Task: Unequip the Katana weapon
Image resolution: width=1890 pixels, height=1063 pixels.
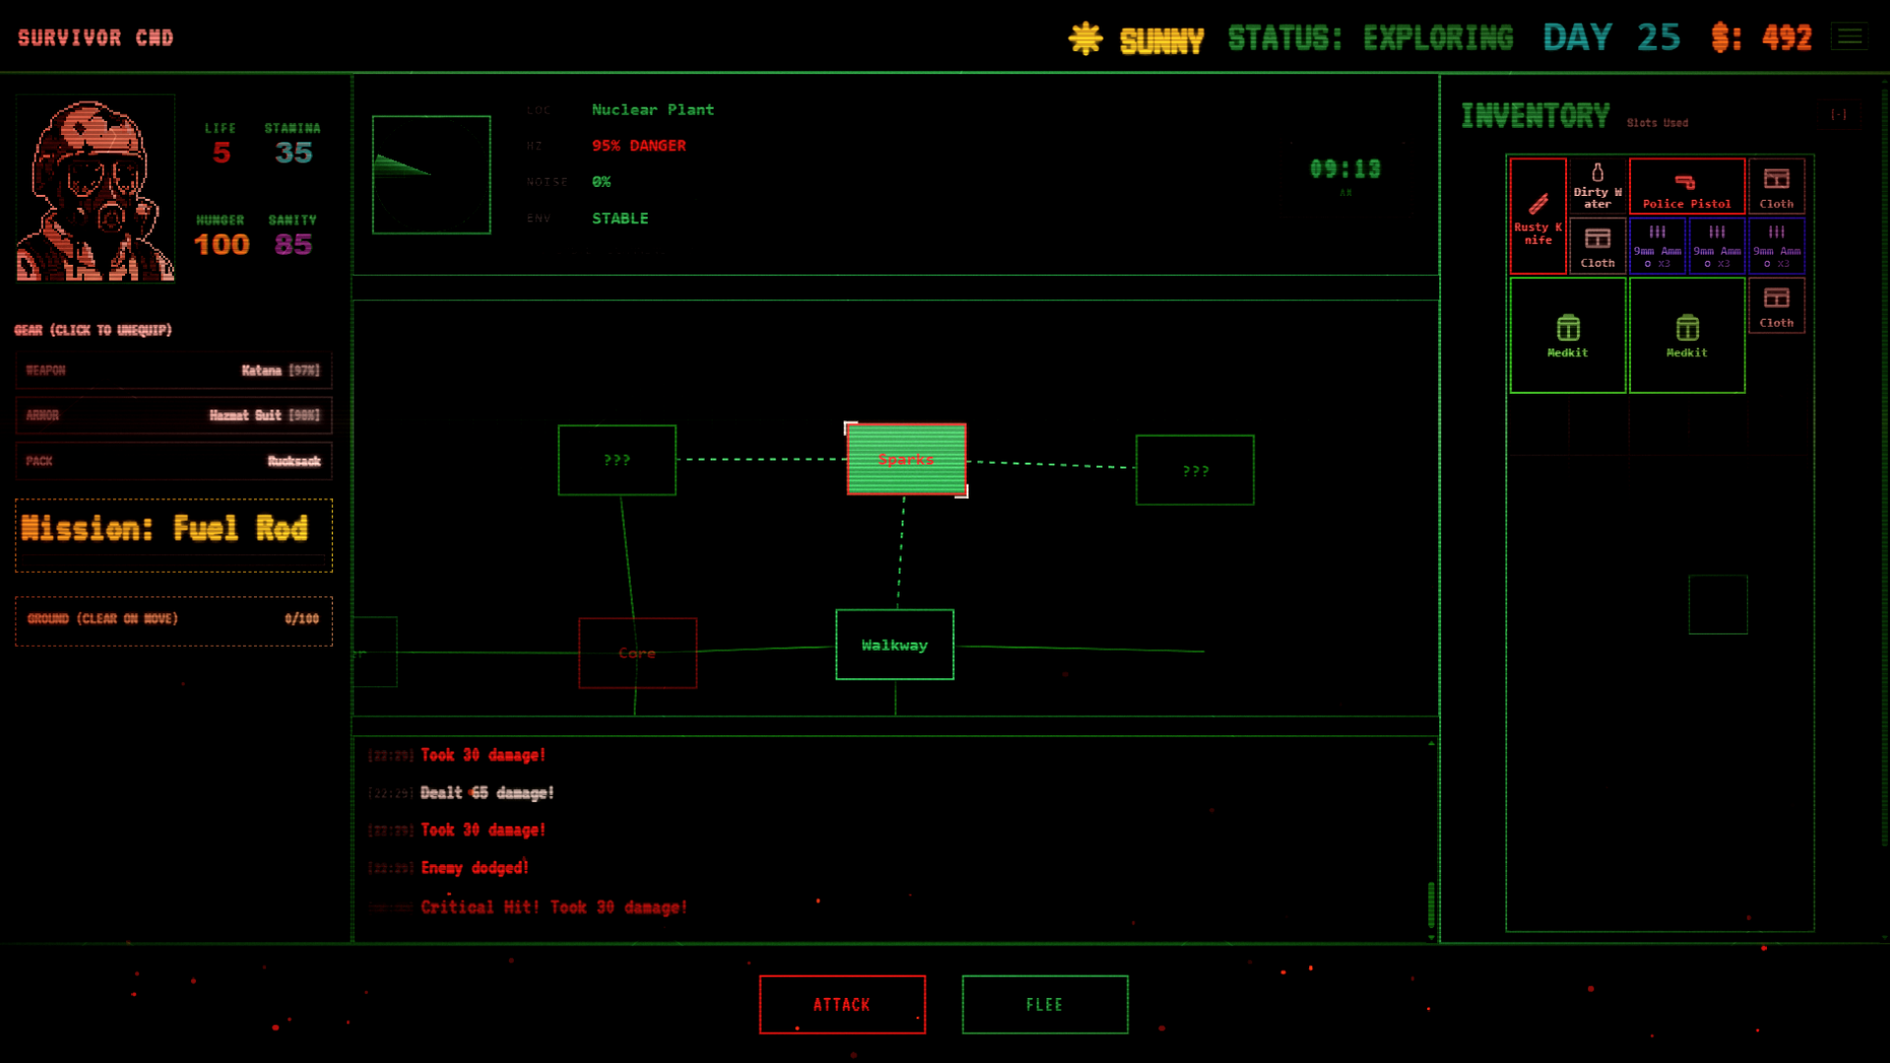Action: (173, 370)
